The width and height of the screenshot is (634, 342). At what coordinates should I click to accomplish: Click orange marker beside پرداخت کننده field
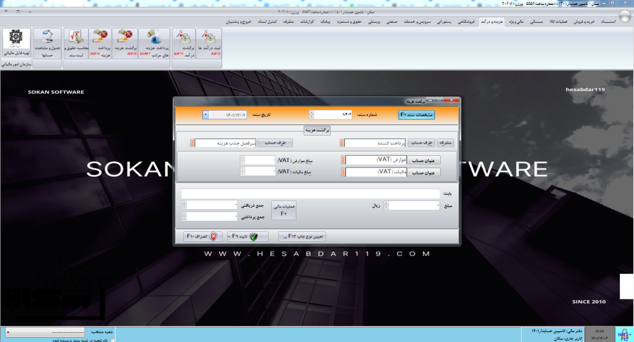[x=342, y=143]
